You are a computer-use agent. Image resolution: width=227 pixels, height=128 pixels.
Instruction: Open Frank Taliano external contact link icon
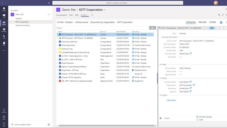point(190,82)
